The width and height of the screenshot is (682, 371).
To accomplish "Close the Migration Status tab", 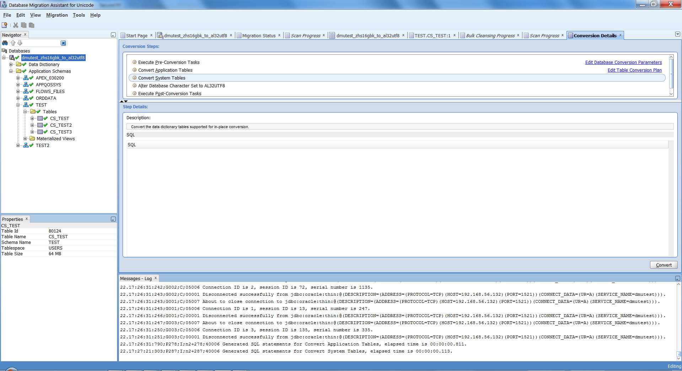I will (279, 35).
